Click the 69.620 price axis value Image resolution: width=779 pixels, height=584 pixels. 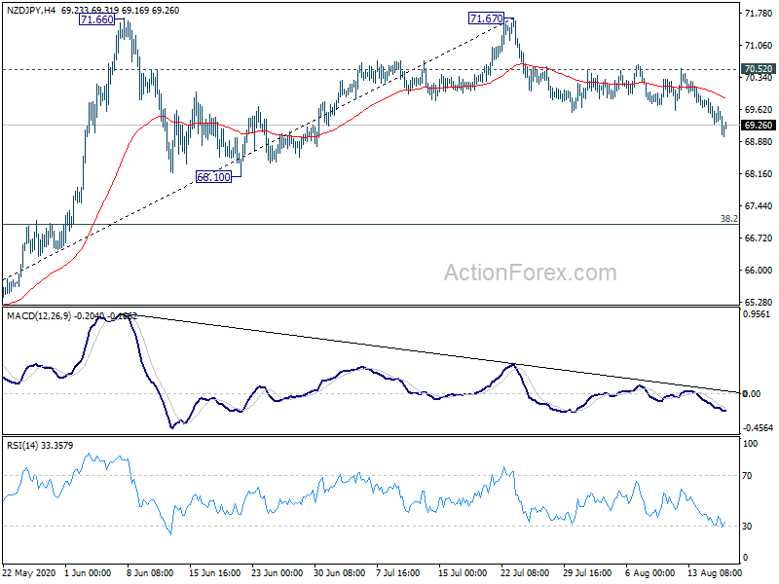click(759, 109)
